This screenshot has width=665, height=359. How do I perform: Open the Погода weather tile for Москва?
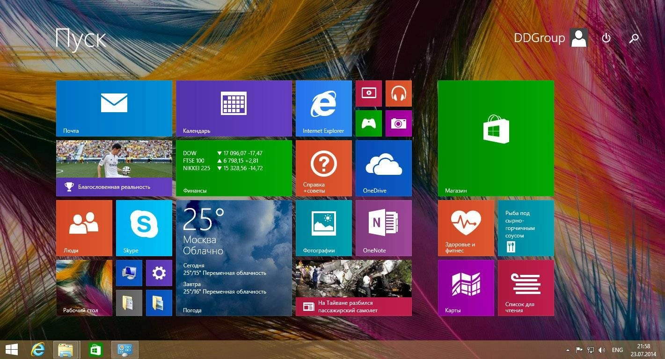coord(234,257)
